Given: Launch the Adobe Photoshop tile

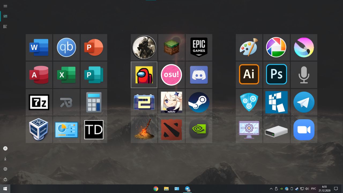Looking at the screenshot, I should click(277, 75).
